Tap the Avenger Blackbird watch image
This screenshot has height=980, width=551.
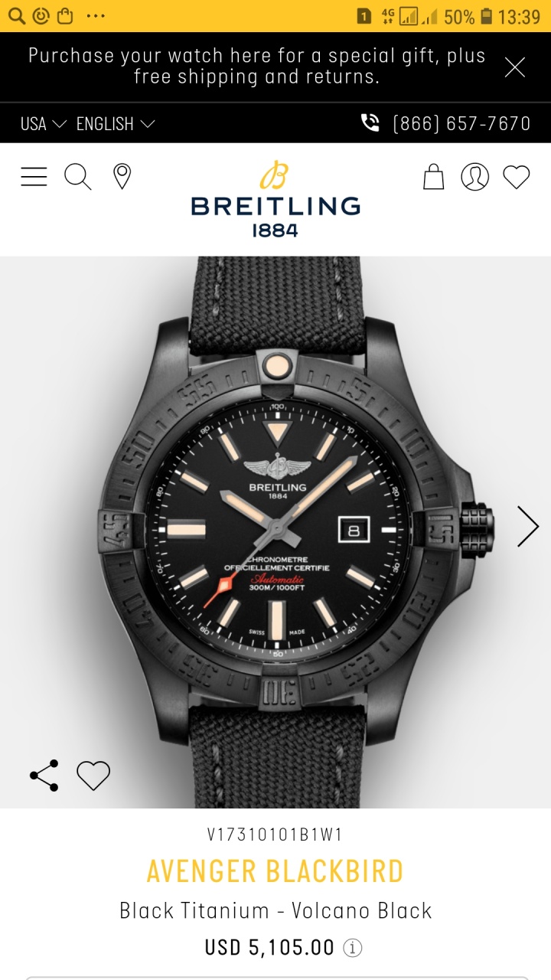coord(275,532)
